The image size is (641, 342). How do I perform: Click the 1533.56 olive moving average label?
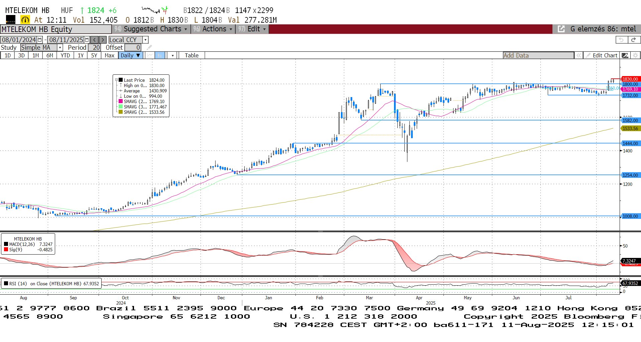pos(630,128)
